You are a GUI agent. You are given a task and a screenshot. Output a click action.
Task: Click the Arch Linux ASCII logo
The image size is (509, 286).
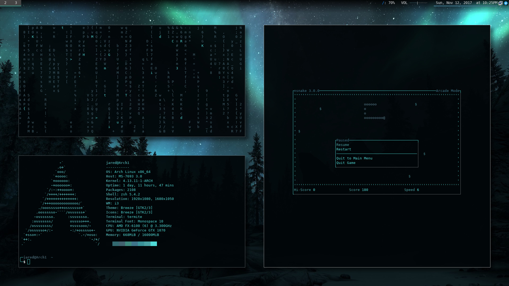coord(60,203)
